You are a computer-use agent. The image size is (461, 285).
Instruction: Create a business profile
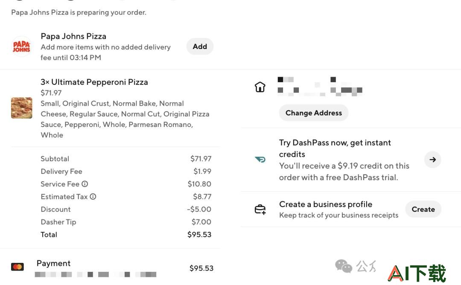(423, 209)
